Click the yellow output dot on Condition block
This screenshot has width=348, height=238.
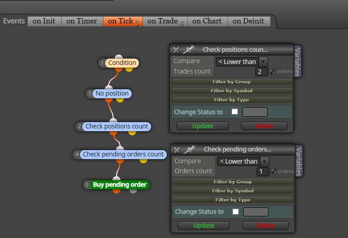pyautogui.click(x=129, y=69)
